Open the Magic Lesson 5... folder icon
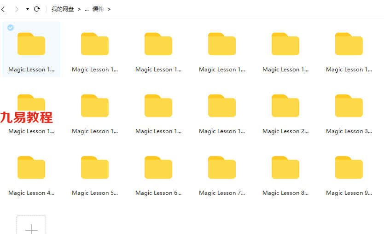Screen dimensions: 384x234 click(95, 167)
